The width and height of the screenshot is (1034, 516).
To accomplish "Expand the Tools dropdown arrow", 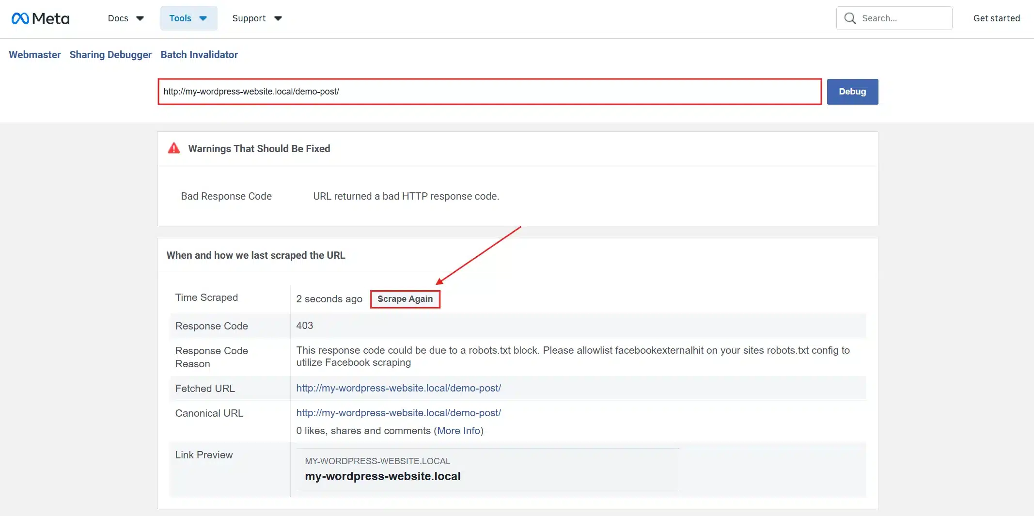I will click(203, 18).
